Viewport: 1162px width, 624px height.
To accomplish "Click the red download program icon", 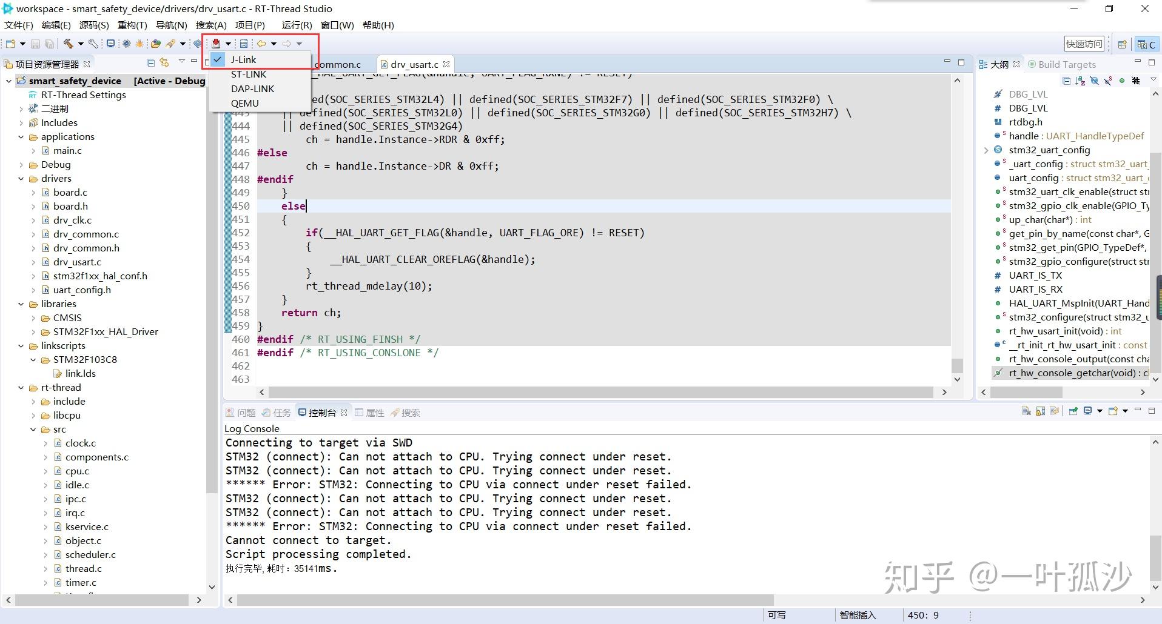I will coord(216,44).
